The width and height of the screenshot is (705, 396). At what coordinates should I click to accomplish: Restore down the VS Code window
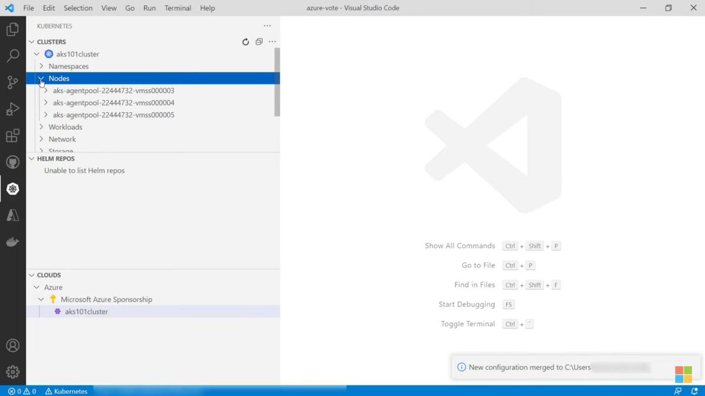click(669, 8)
